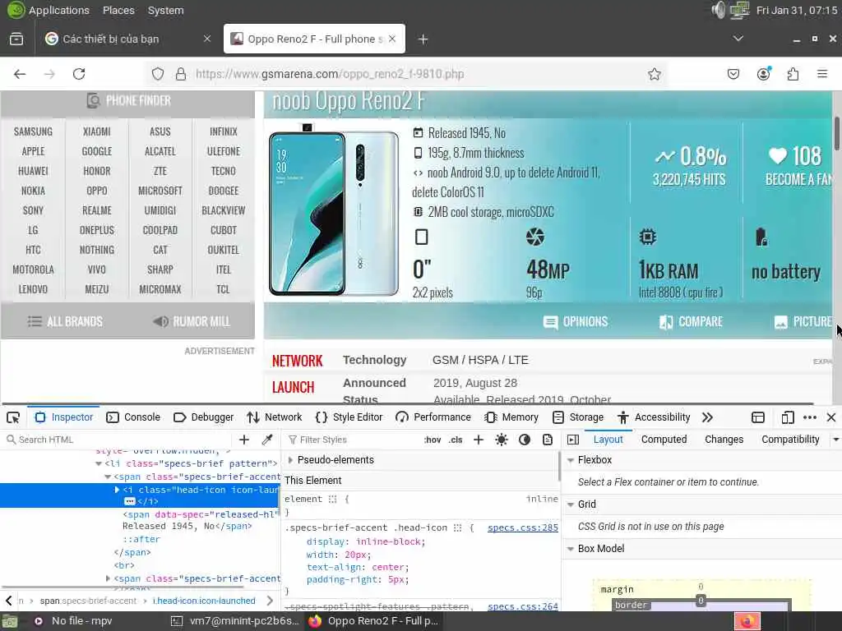Open the sidebar tabs overflow dropdown
Viewport: 842px width, 631px height.
tap(835, 440)
